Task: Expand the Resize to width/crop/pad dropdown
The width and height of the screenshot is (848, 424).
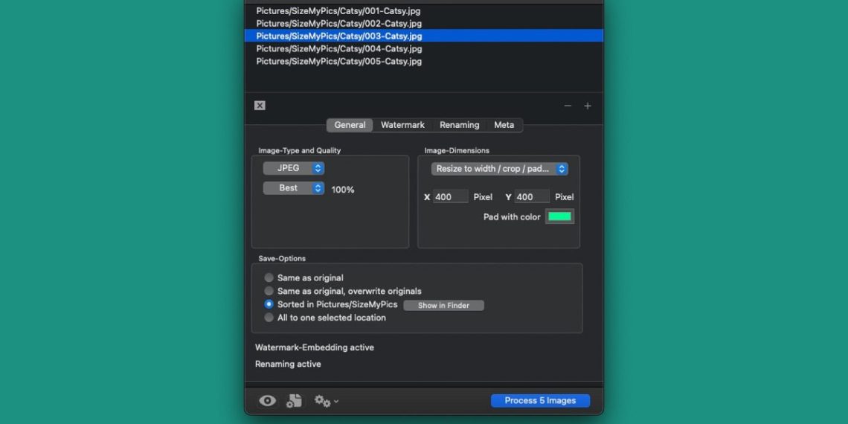Action: click(x=499, y=169)
